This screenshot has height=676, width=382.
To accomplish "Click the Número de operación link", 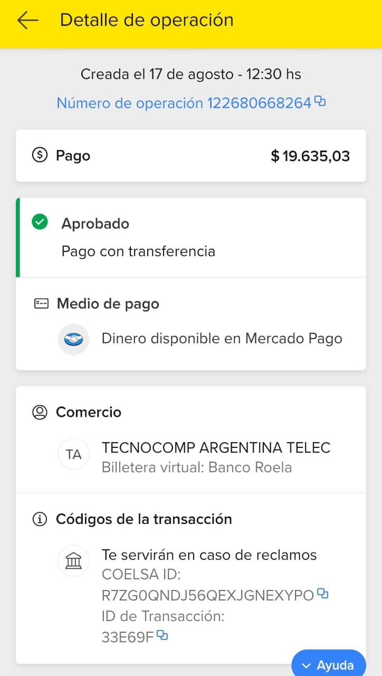I will pyautogui.click(x=184, y=103).
